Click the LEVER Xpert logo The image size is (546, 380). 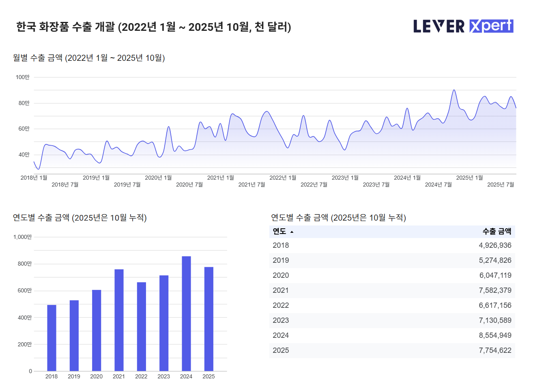pos(463,26)
